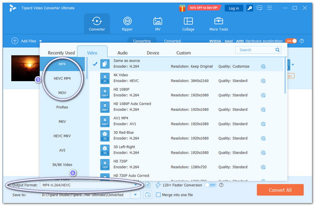Screen dimensions: 315x206
Task: Expand the Output Format dropdown
Action: pyautogui.click(x=135, y=185)
